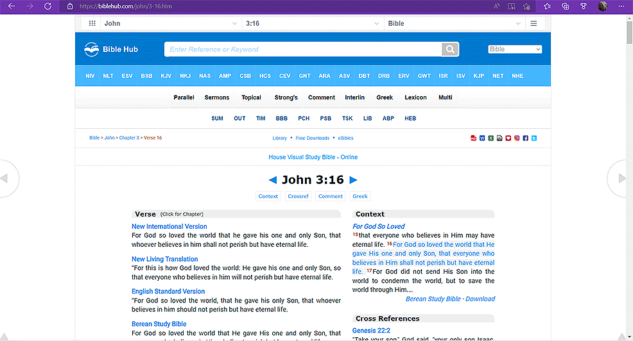The width and height of the screenshot is (633, 341).
Task: Click the search magnifier button
Action: click(450, 49)
